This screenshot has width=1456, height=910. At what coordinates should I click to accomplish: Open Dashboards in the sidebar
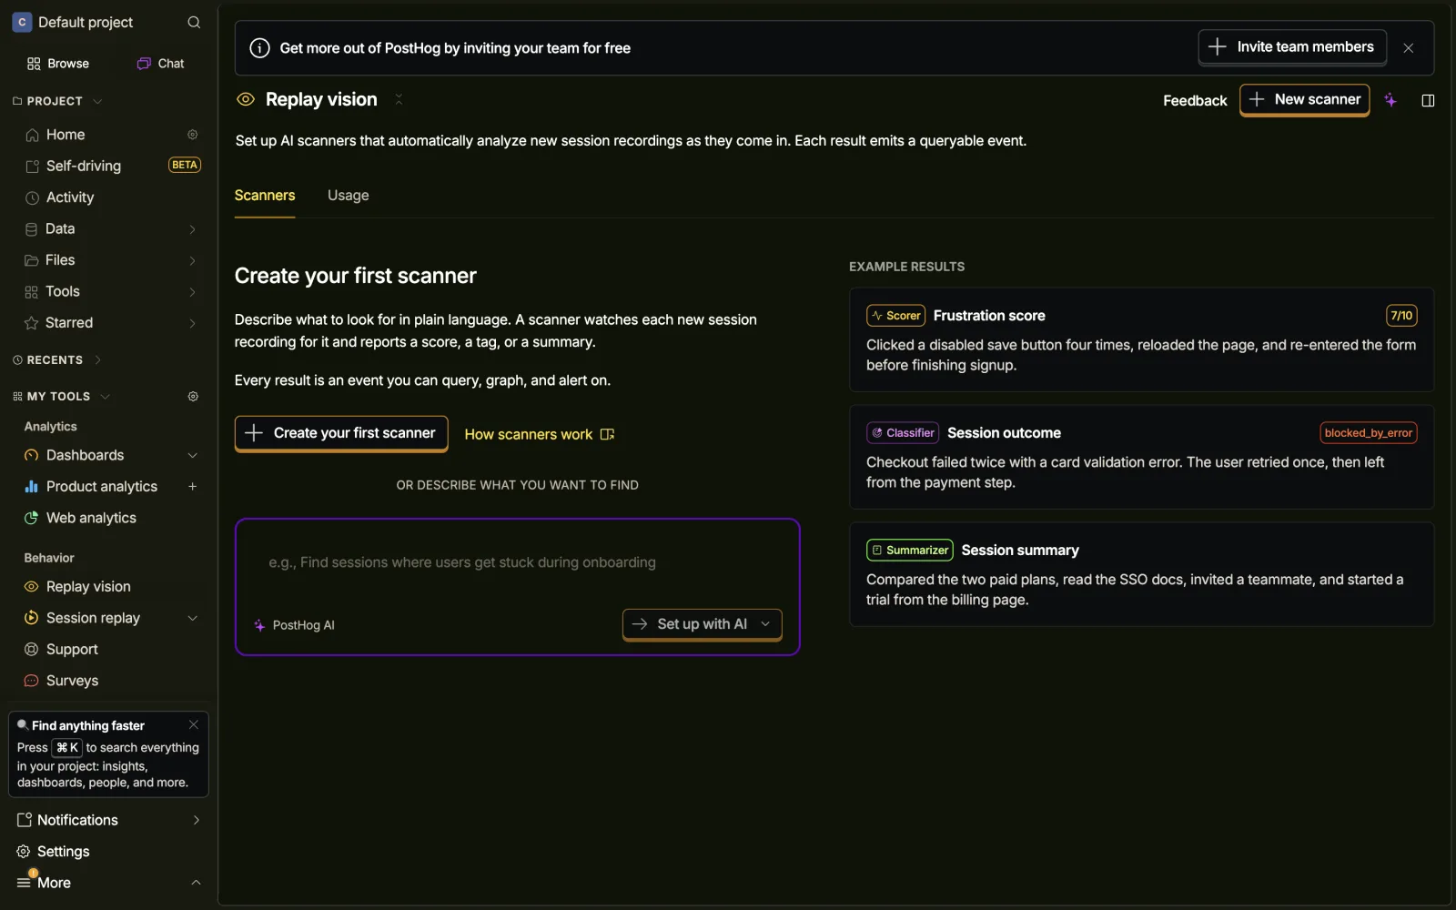click(85, 455)
